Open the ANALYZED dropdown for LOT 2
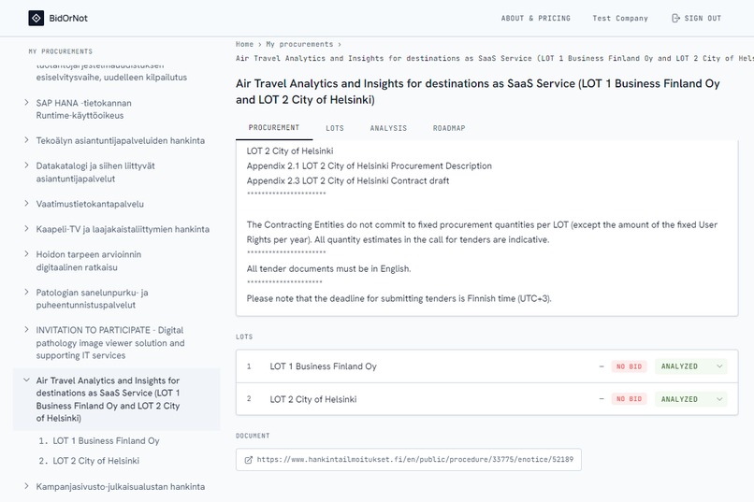Viewport: 754px width, 502px height. tap(691, 399)
